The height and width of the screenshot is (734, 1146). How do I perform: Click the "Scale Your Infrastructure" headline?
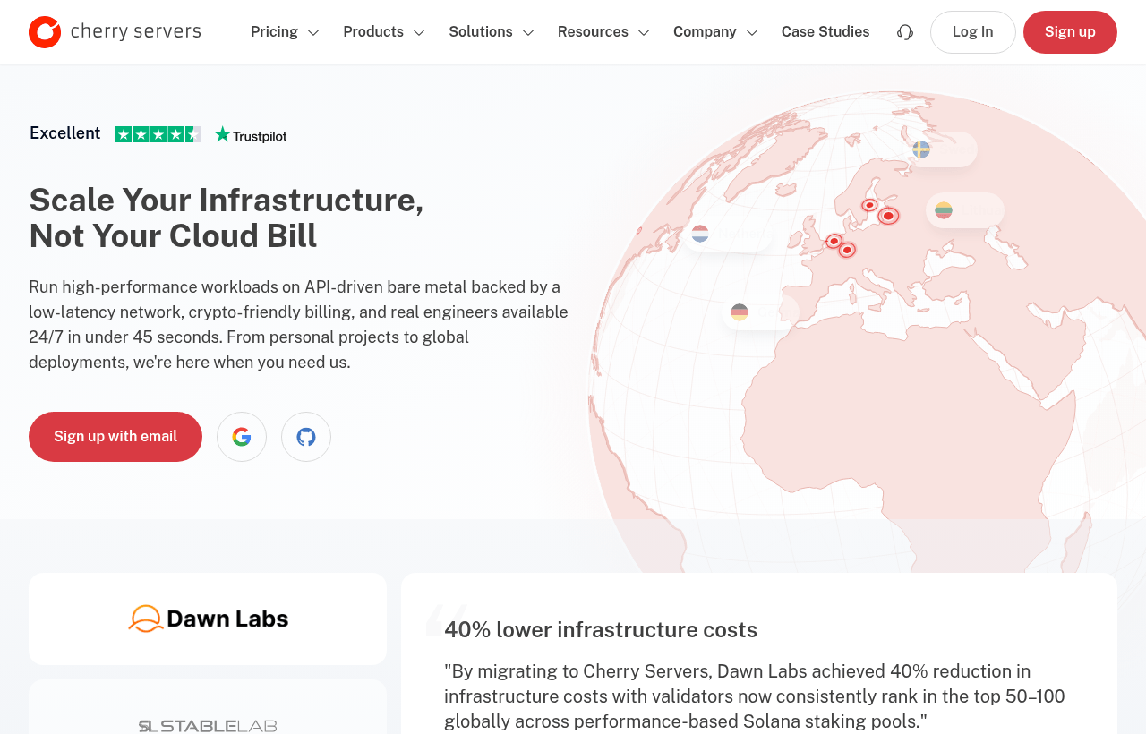point(227,218)
